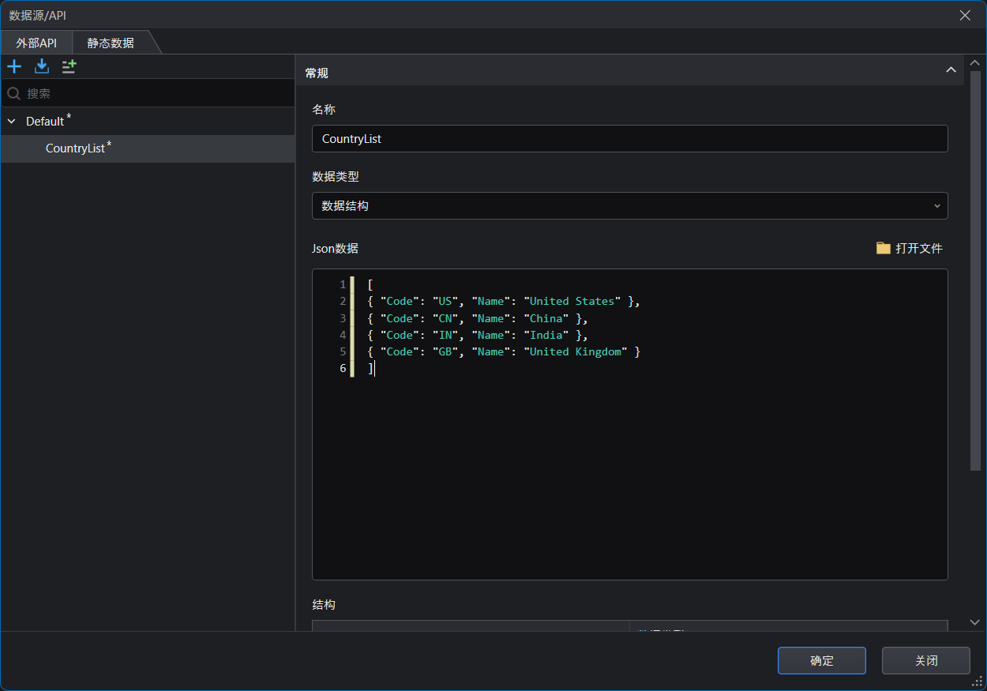987x691 pixels.
Task: Switch to the 外部API tab
Action: pos(36,43)
